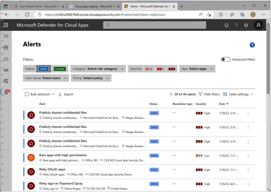
Task: Open the browser read aloud icon
Action: pyautogui.click(x=200, y=15)
